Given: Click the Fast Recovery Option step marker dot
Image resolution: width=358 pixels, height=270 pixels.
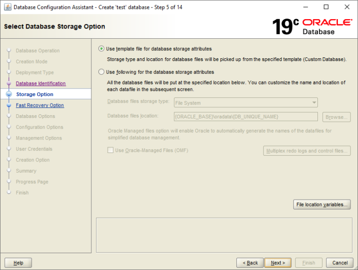Looking at the screenshot, I should [x=9, y=105].
